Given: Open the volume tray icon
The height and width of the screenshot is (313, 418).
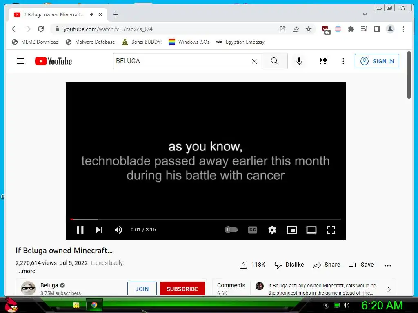Looking at the screenshot, I should [x=346, y=305].
